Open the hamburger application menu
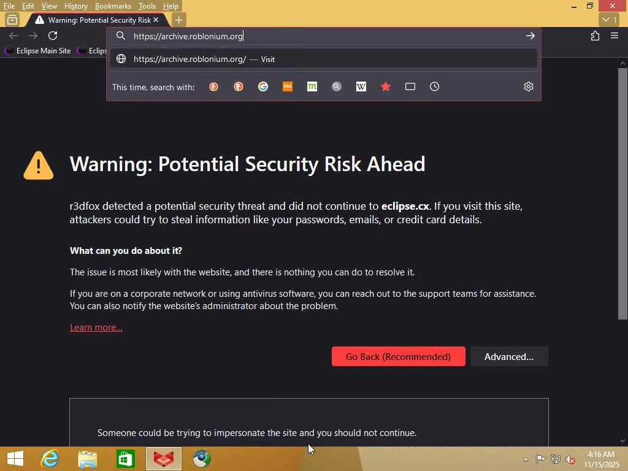The height and width of the screenshot is (471, 628). (x=615, y=36)
